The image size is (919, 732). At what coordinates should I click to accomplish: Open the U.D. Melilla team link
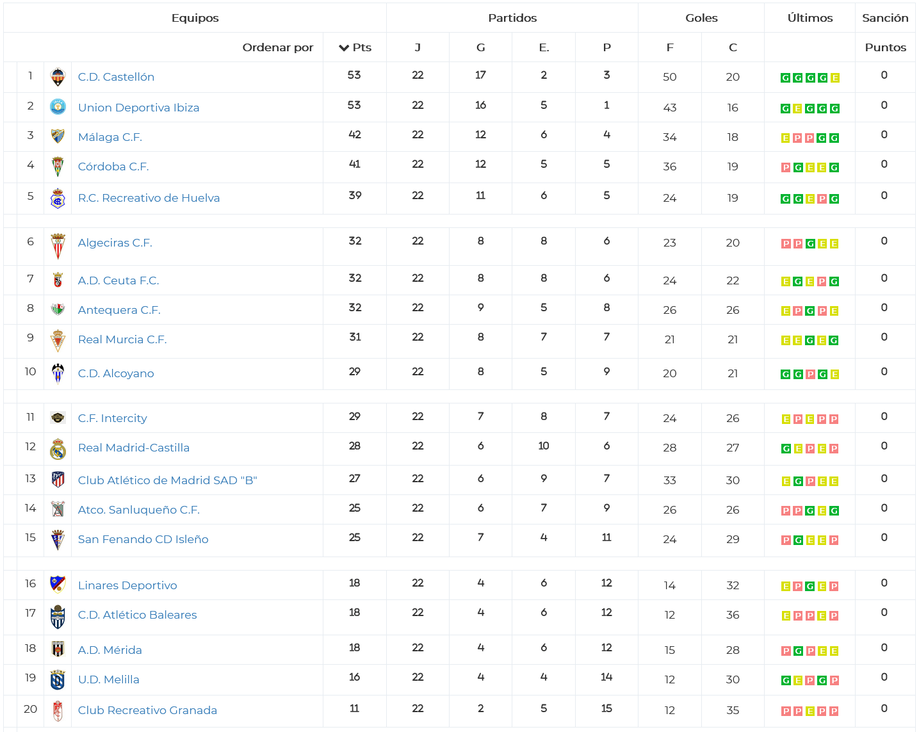click(108, 679)
